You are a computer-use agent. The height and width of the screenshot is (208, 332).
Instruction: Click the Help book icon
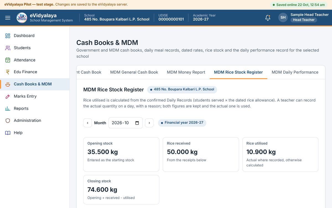8,133
